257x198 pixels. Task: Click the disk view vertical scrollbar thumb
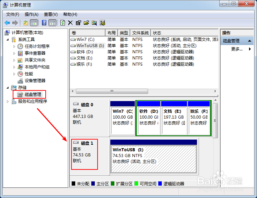pos(215,121)
